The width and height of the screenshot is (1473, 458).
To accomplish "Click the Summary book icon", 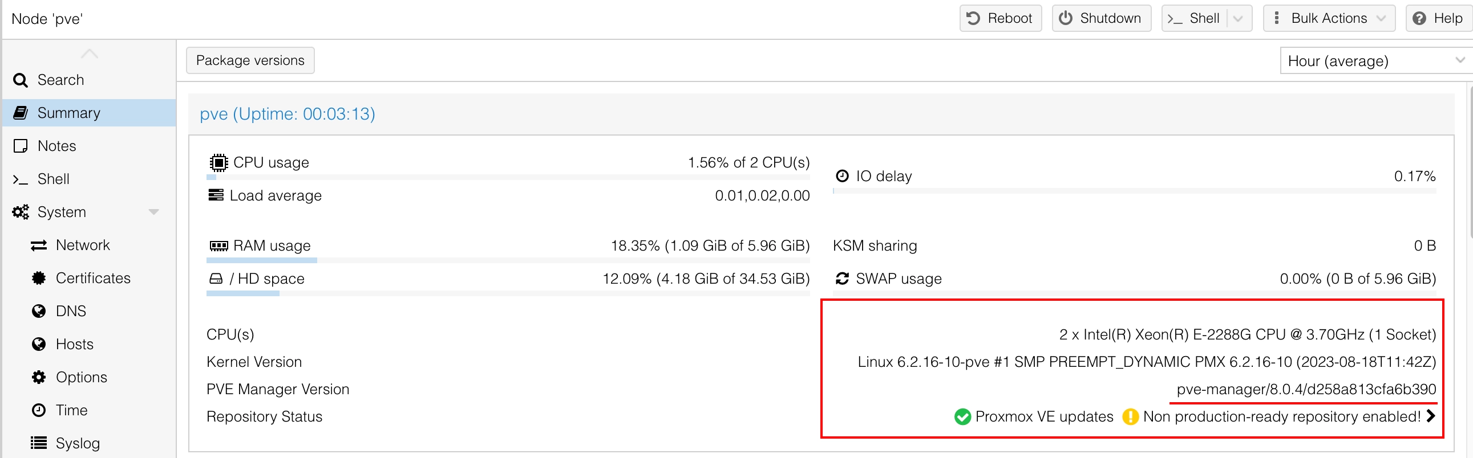I will tap(21, 113).
